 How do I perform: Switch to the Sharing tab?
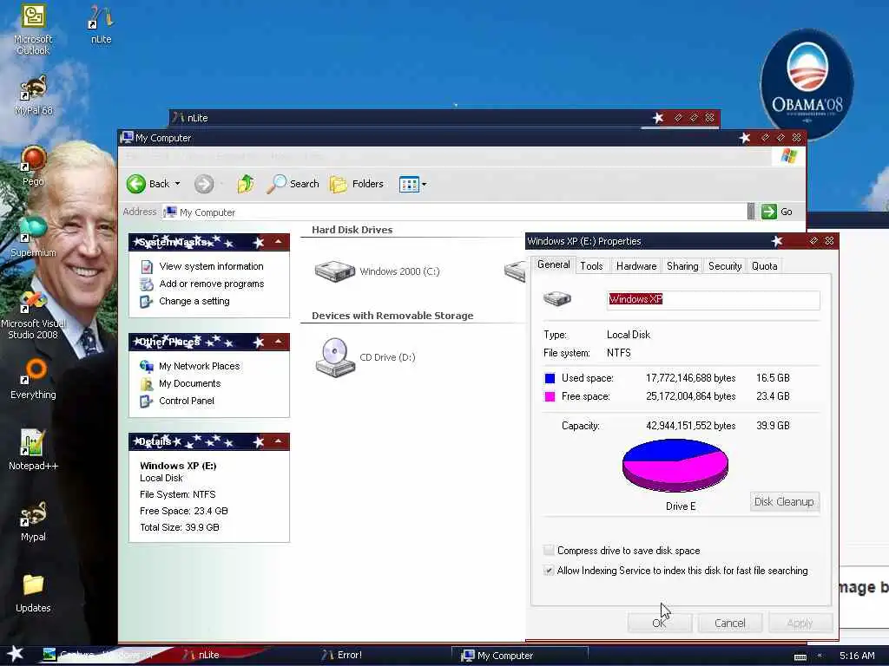click(682, 266)
